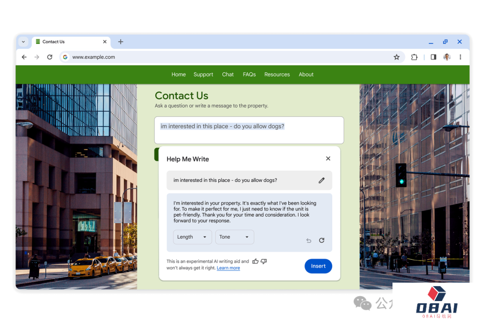
Task: Click the undo arrow in Help Me Write
Action: click(309, 240)
